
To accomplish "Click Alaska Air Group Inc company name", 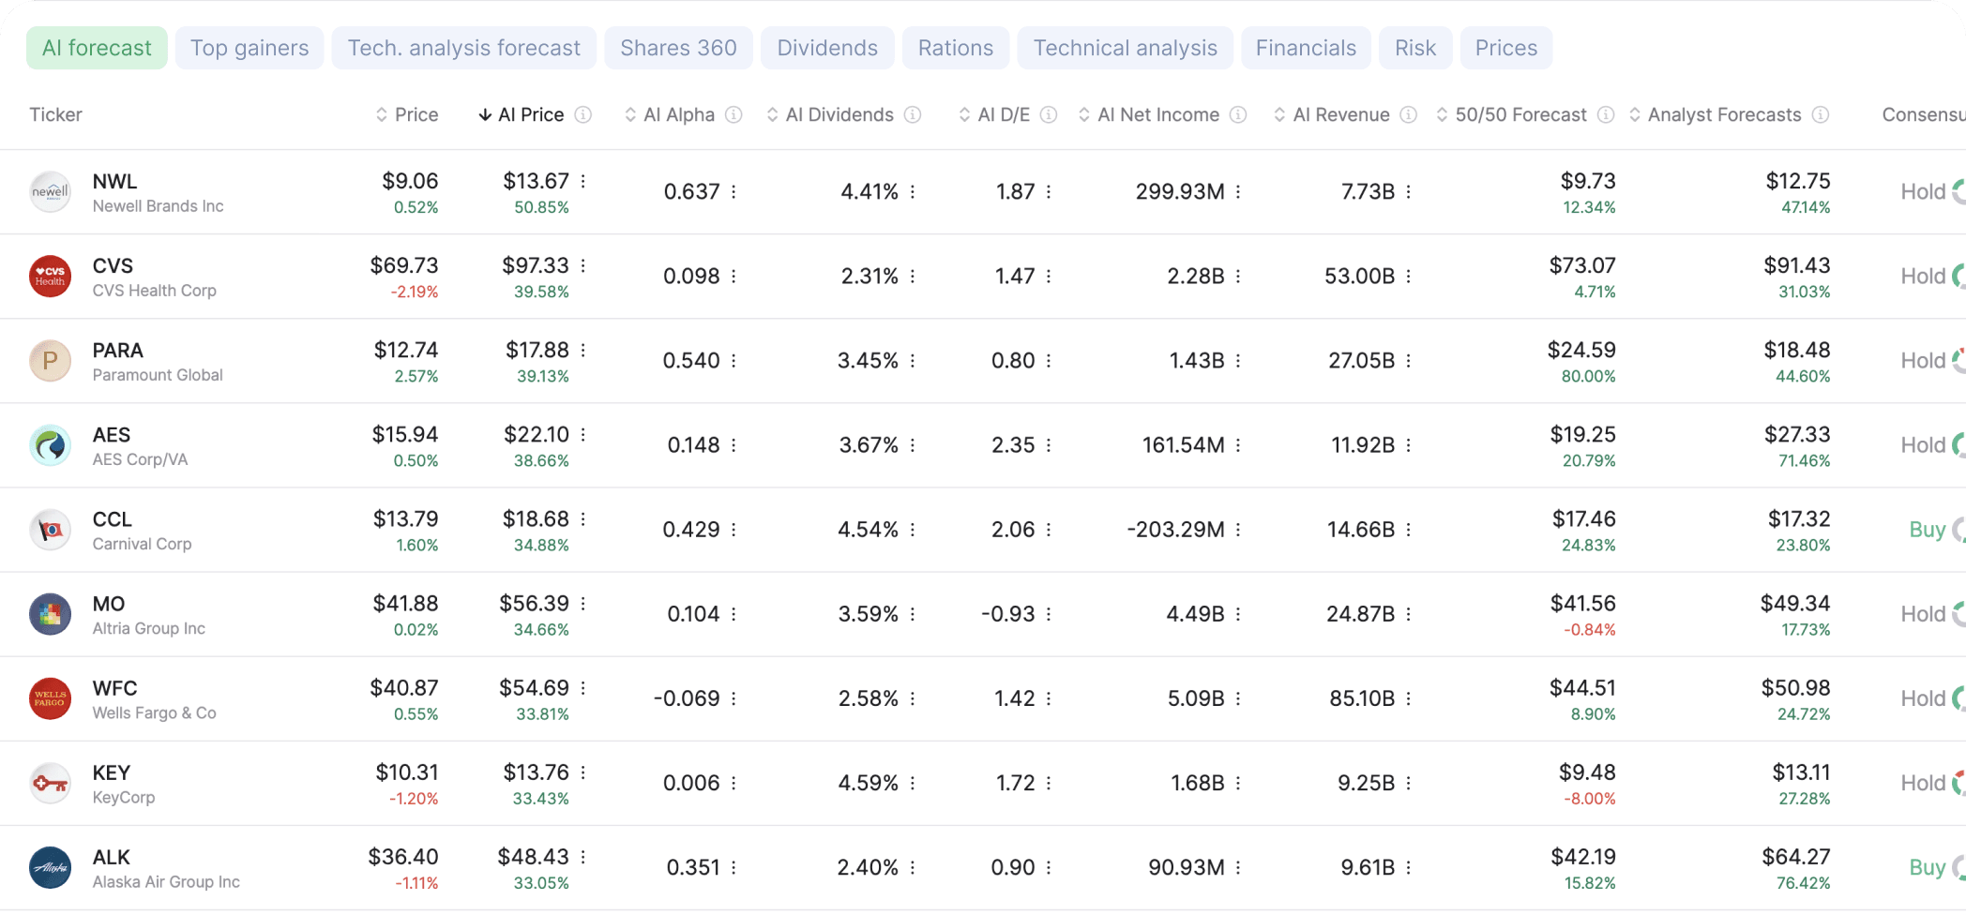I will point(166,882).
